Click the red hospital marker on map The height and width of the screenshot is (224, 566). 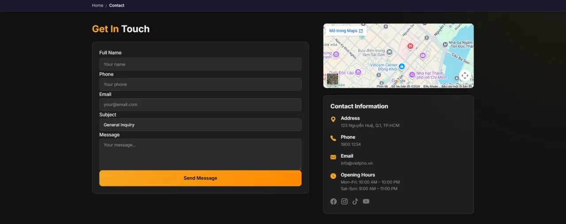pos(410,46)
